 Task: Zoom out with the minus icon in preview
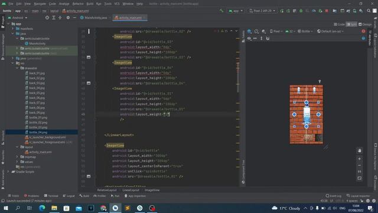click(x=360, y=166)
